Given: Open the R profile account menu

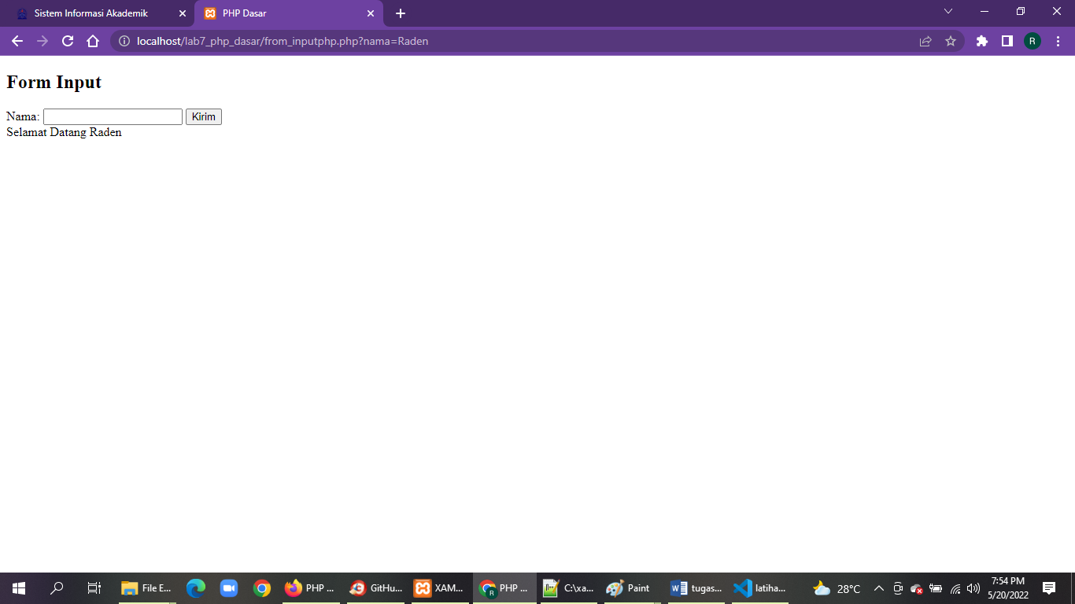Looking at the screenshot, I should click(1033, 41).
